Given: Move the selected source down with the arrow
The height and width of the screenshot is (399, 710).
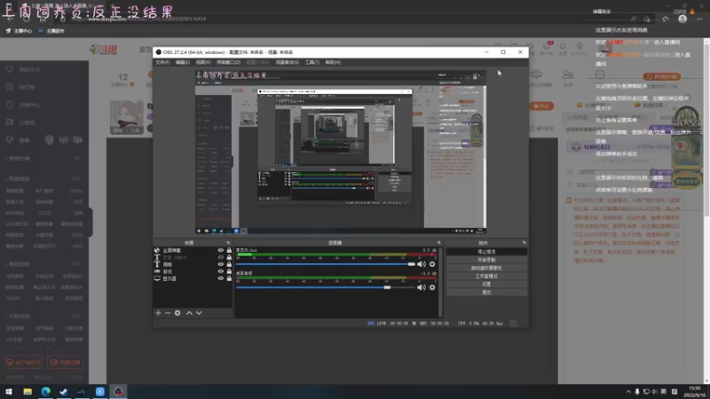Looking at the screenshot, I should point(199,313).
